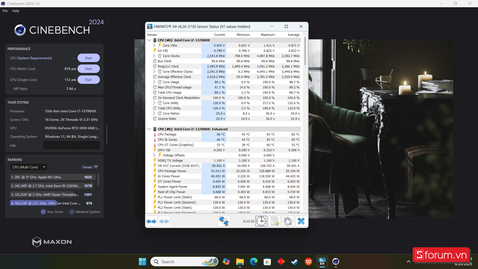The height and width of the screenshot is (269, 478).
Task: Expand the Core Clocks row
Action: click(154, 56)
